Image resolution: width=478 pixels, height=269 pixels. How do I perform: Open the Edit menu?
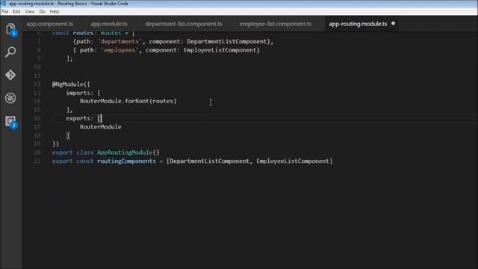click(16, 12)
